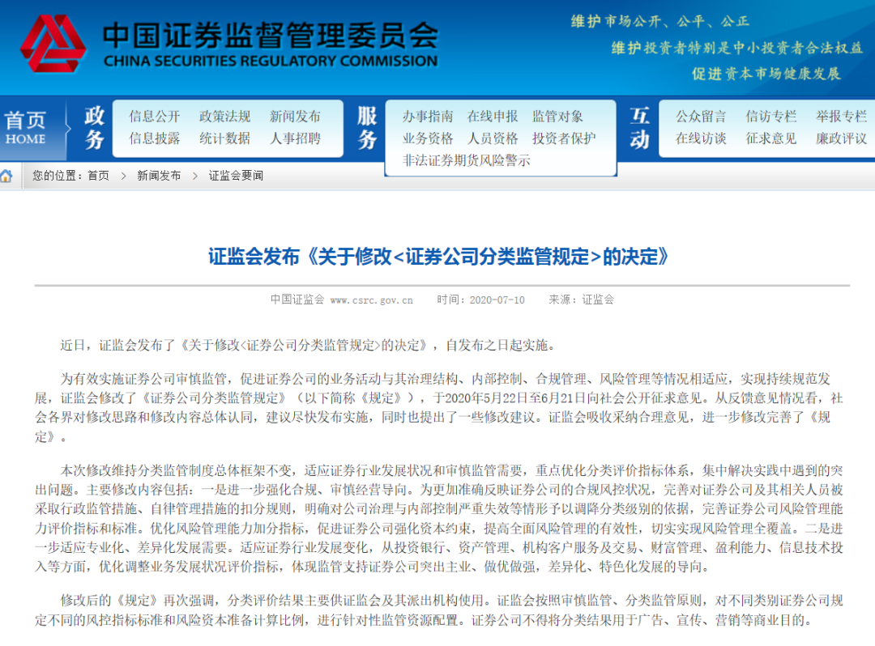Image resolution: width=875 pixels, height=646 pixels.
Task: Click 新闻发布 in the breadcrumb trail
Action: pyautogui.click(x=159, y=176)
